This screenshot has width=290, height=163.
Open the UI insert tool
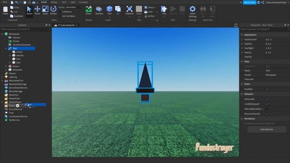[x=118, y=10]
